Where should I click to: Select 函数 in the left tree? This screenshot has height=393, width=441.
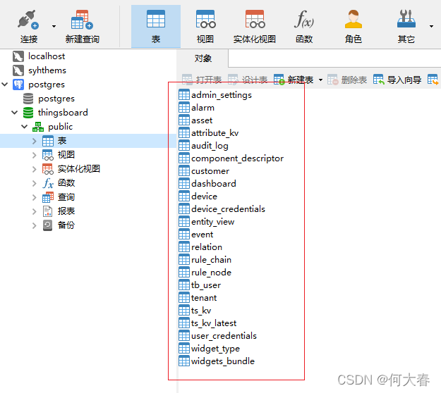click(x=66, y=183)
